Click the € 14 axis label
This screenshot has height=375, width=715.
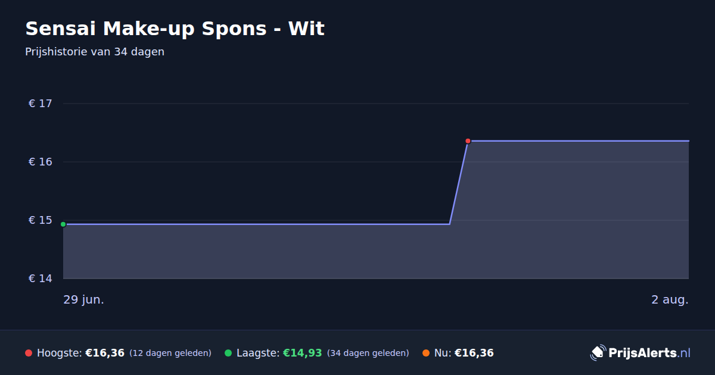[x=41, y=279]
